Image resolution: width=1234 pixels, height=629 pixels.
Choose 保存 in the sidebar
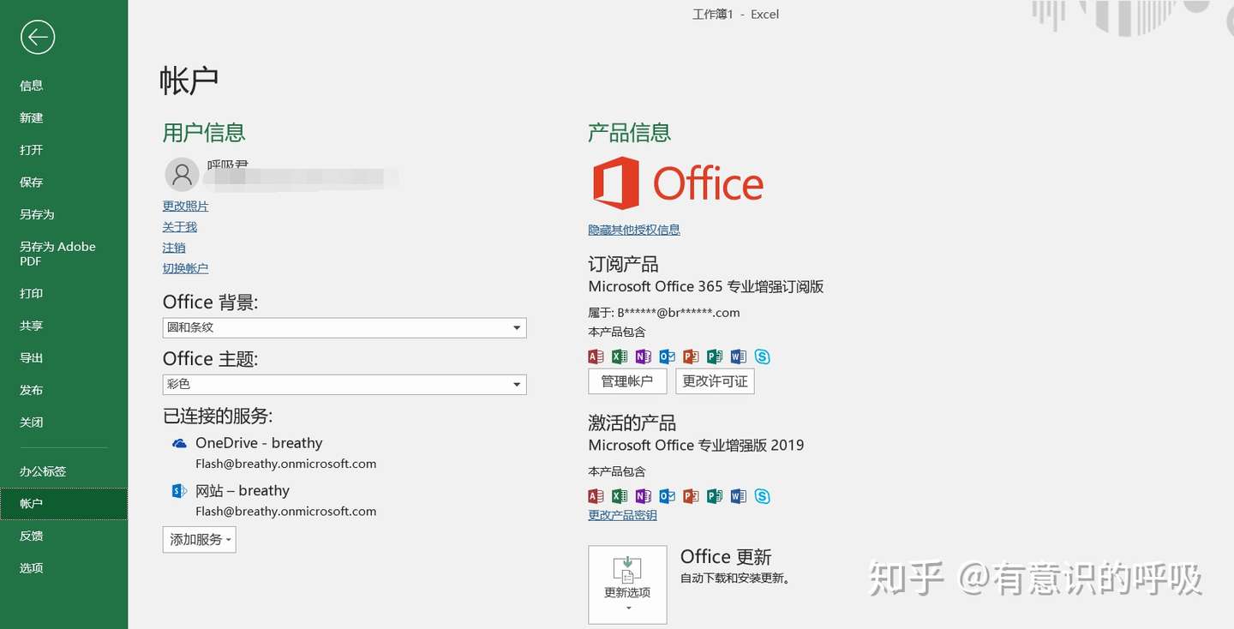click(x=32, y=183)
